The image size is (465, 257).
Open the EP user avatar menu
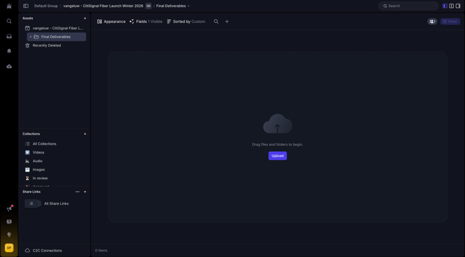coord(9,248)
